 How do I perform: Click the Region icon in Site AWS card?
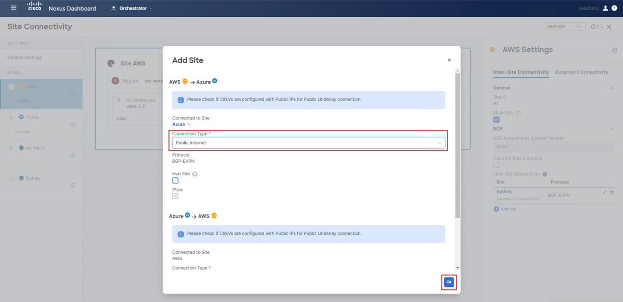[116, 81]
